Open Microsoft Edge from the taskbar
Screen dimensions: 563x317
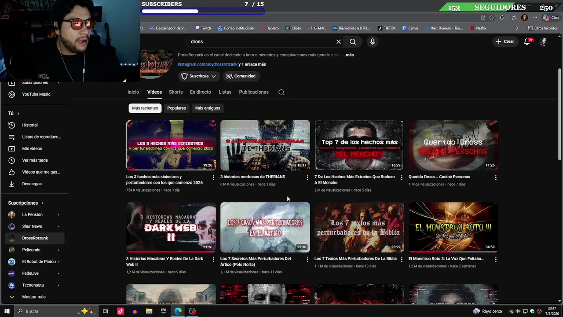178,311
